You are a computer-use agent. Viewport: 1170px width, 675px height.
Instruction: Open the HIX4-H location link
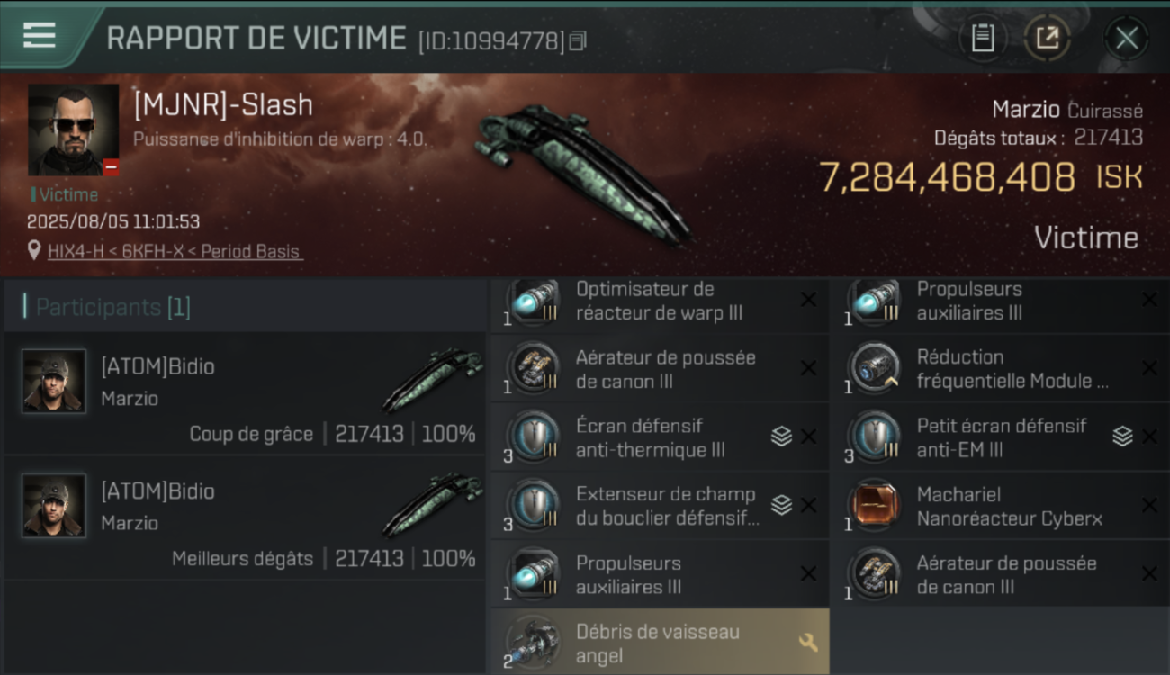(175, 251)
